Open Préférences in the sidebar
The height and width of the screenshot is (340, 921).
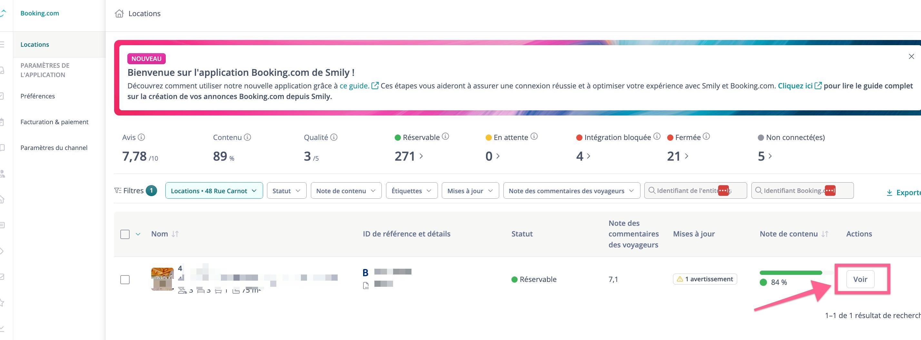(x=37, y=96)
